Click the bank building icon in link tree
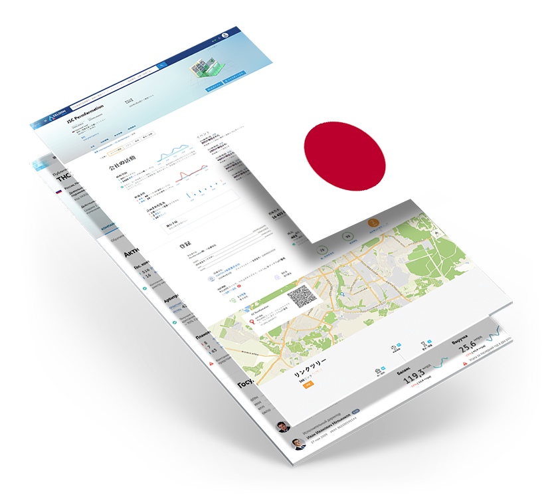 (x=378, y=371)
